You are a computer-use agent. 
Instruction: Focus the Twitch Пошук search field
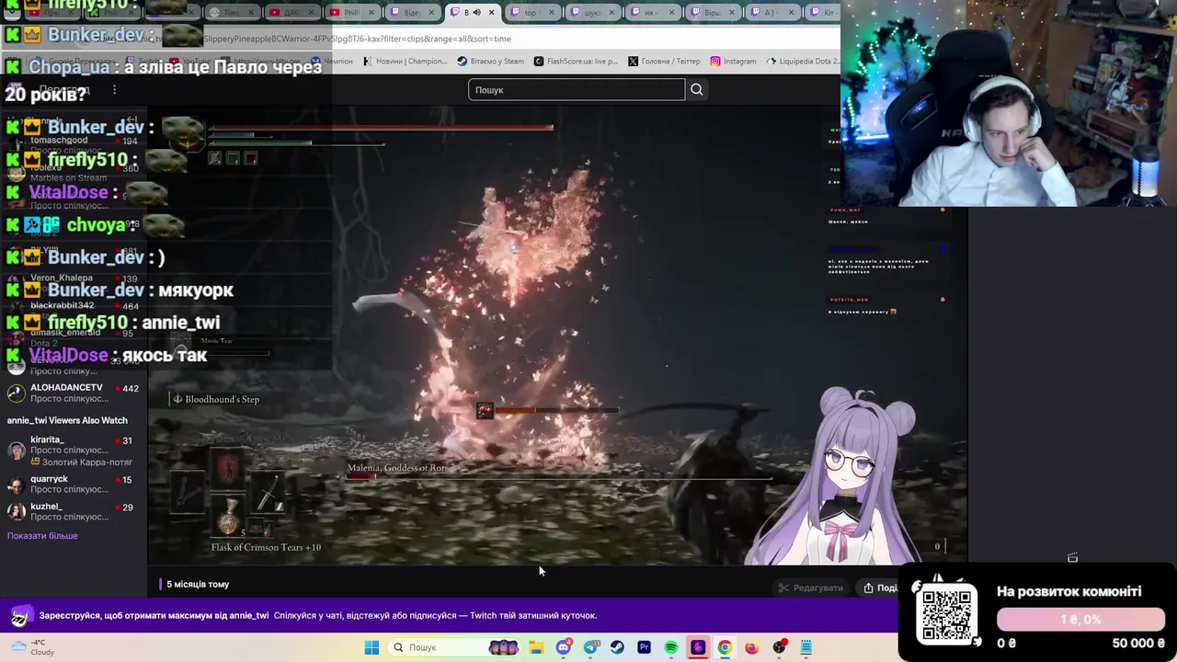click(x=577, y=89)
